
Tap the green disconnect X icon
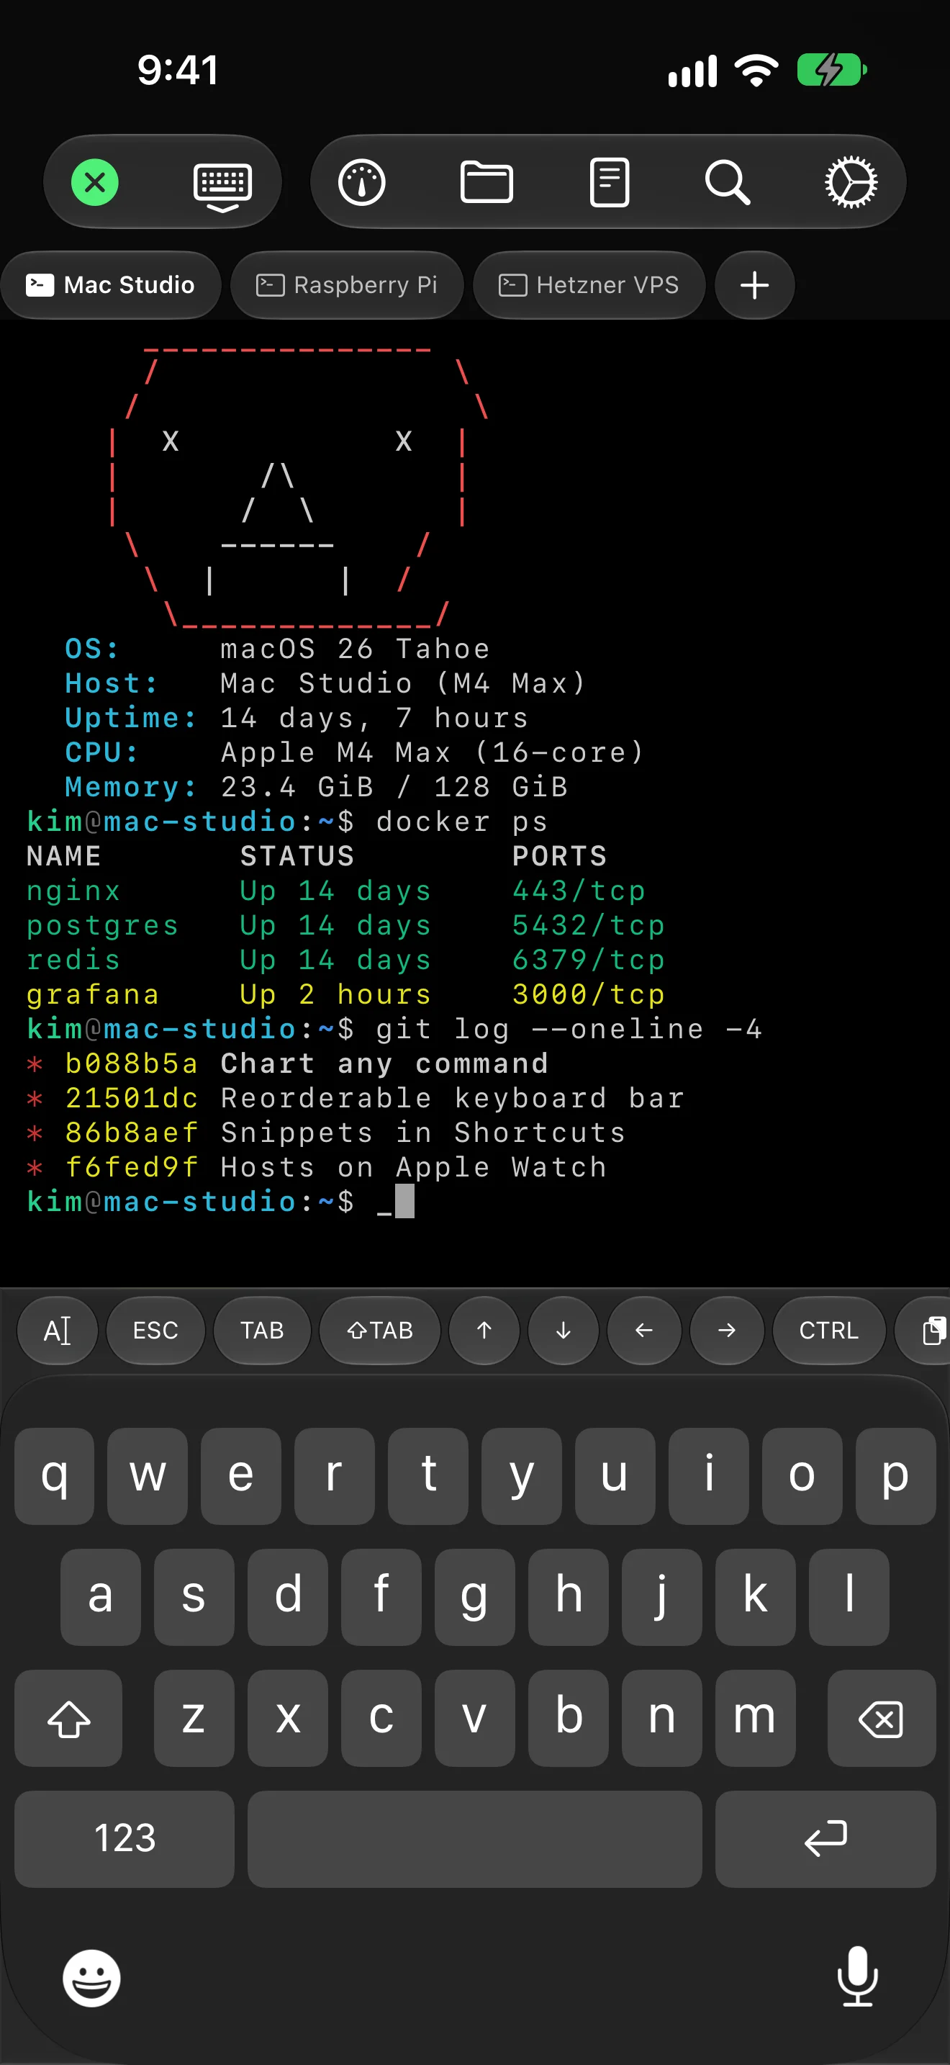(x=94, y=182)
